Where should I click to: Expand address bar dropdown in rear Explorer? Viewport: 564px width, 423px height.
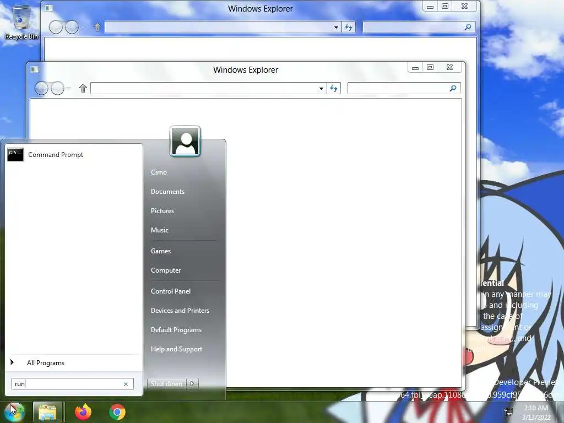(x=336, y=28)
